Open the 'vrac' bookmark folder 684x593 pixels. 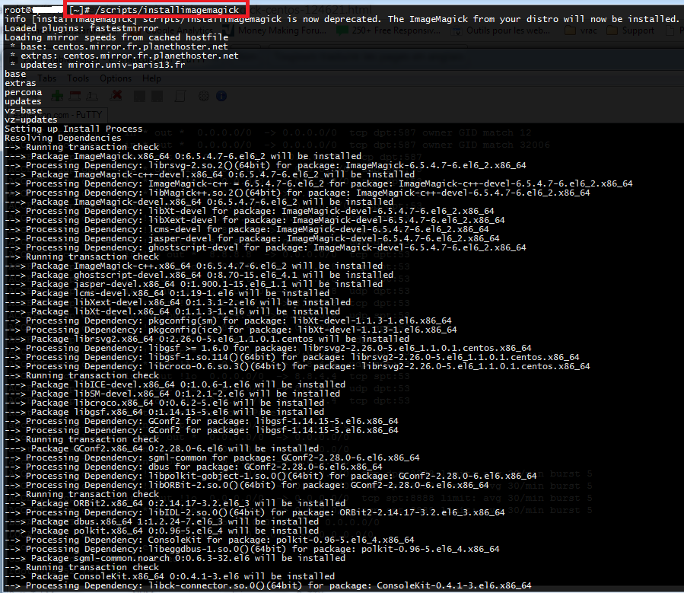[x=581, y=30]
